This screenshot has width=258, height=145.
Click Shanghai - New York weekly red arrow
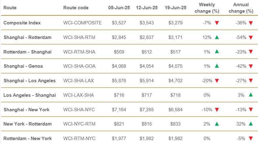click(217, 109)
